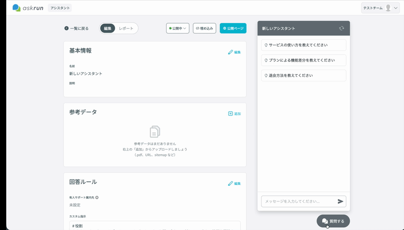Click the メッセージを入力してください input field
Screen dimensions: 404x230
point(300,201)
